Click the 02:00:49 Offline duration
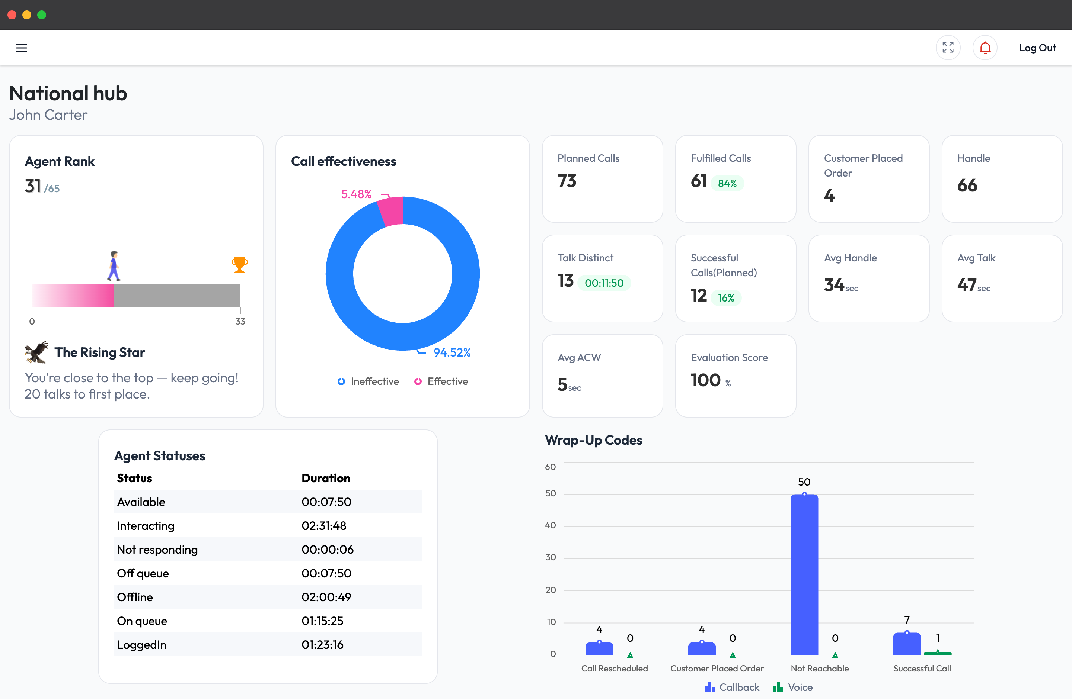Viewport: 1072px width, 699px height. click(326, 597)
